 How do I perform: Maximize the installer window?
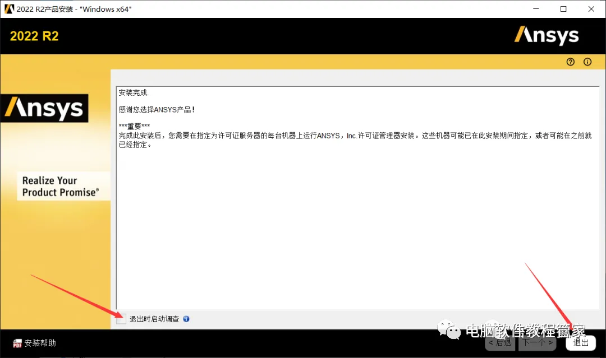coord(563,9)
